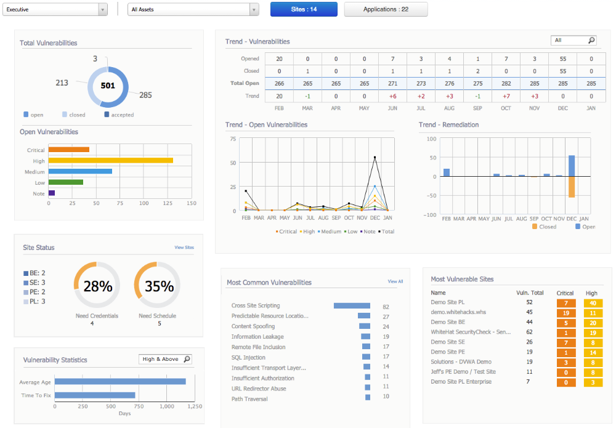The width and height of the screenshot is (616, 428).
Task: Click the Cross Site Scripting bar
Action: click(x=352, y=305)
